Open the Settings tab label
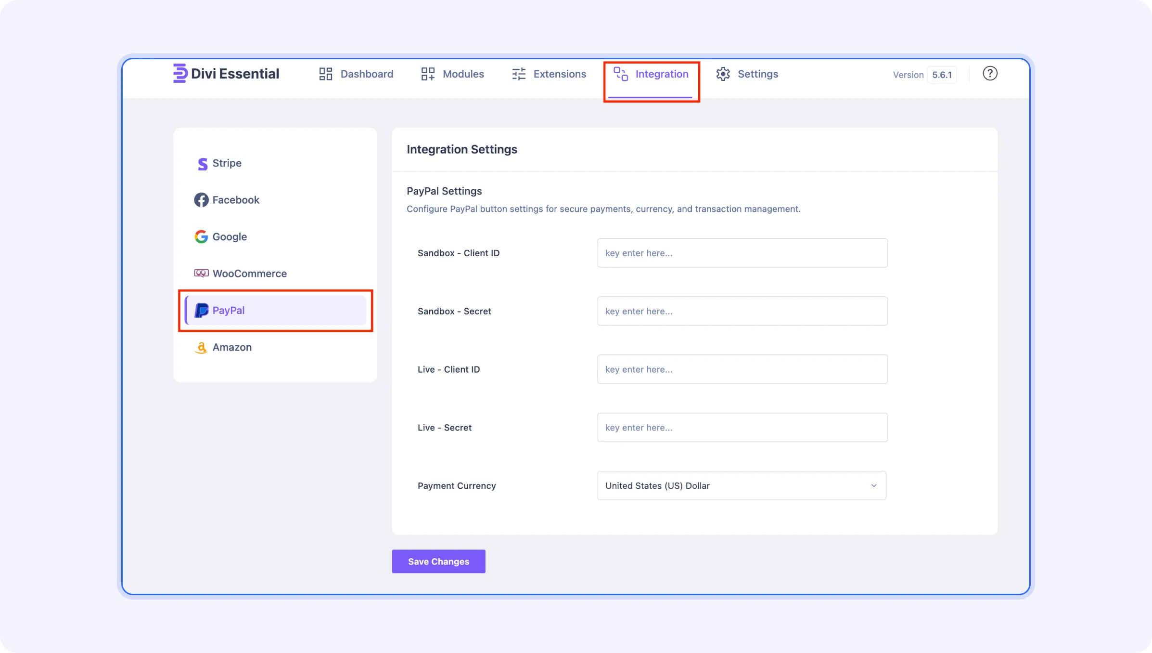The width and height of the screenshot is (1152, 653). (x=757, y=74)
